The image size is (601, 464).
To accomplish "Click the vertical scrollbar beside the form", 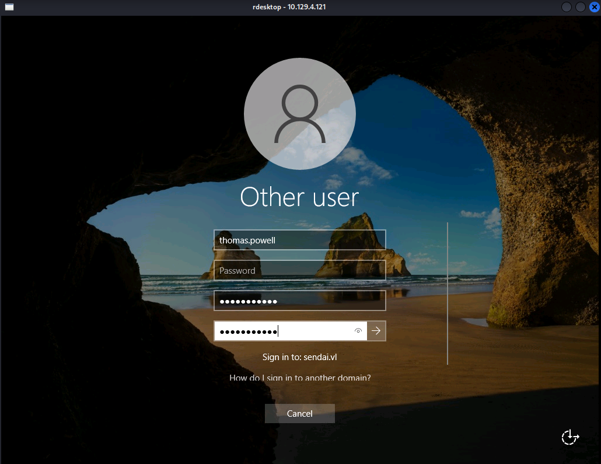I will pyautogui.click(x=447, y=292).
